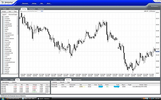
Task: Click the Profit column header
Action: click(118, 85)
